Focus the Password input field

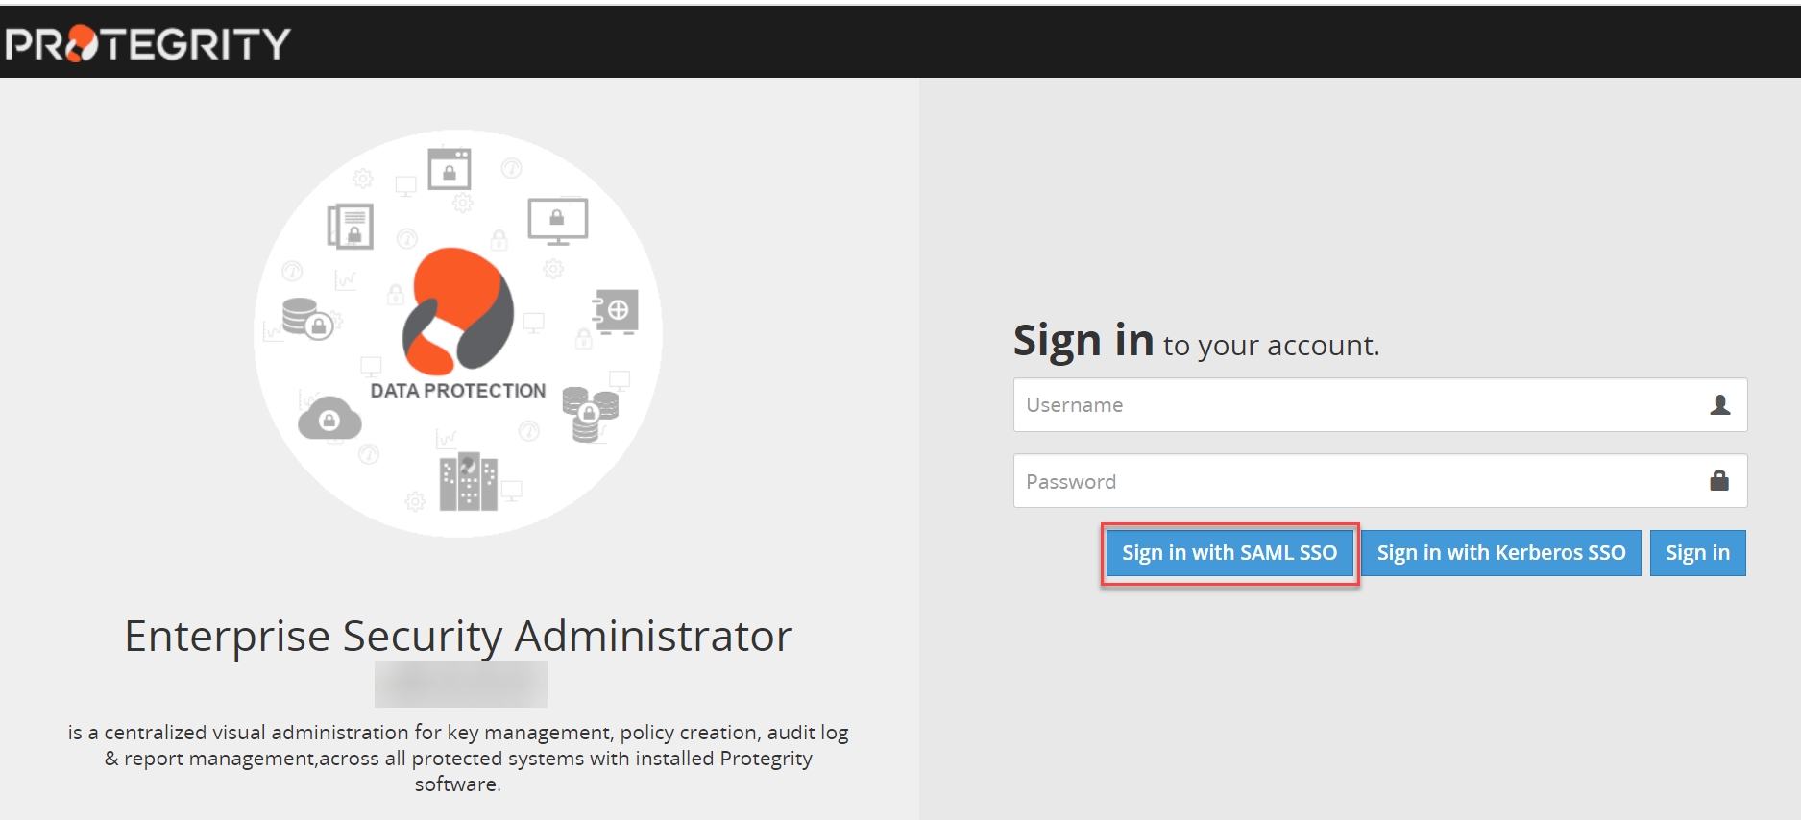click(1354, 481)
